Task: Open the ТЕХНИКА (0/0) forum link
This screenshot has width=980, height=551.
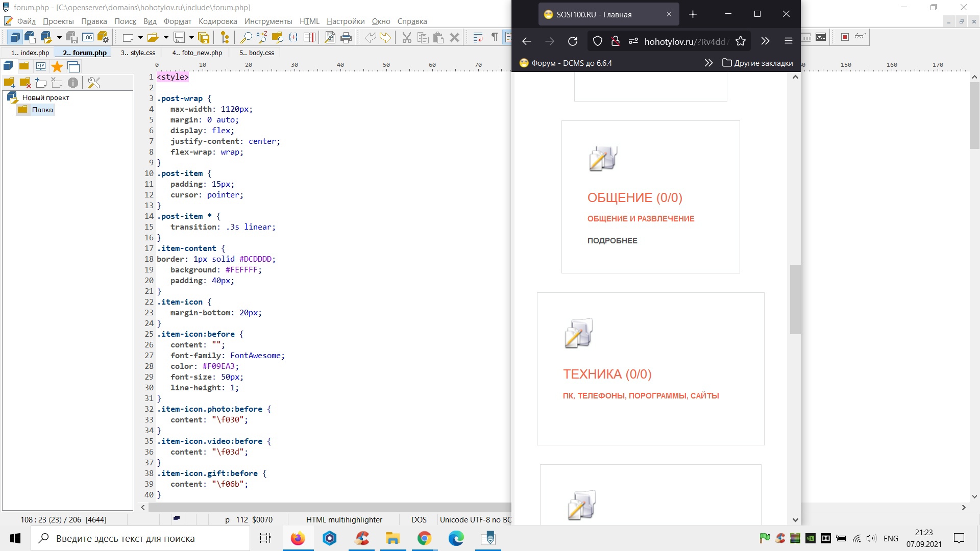Action: pos(607,374)
